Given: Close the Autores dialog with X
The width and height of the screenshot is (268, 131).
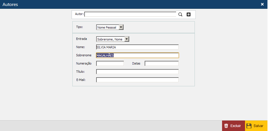Looking at the screenshot, I should [262, 4].
